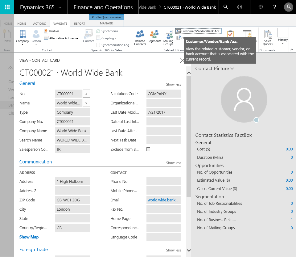Open Profiles in the ribbon
Screen dimensions: 296x257
[x=51, y=31]
